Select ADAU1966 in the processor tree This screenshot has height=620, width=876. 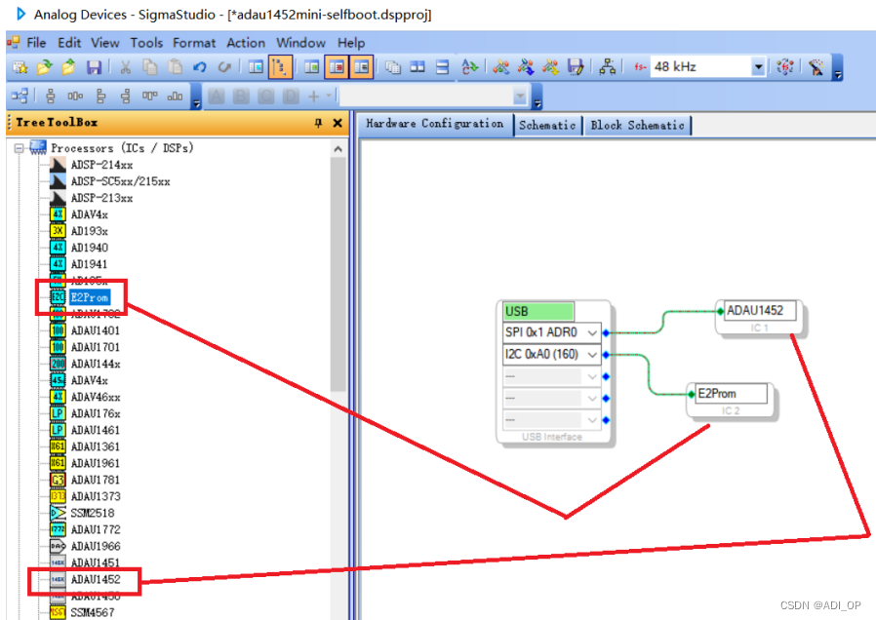click(96, 546)
